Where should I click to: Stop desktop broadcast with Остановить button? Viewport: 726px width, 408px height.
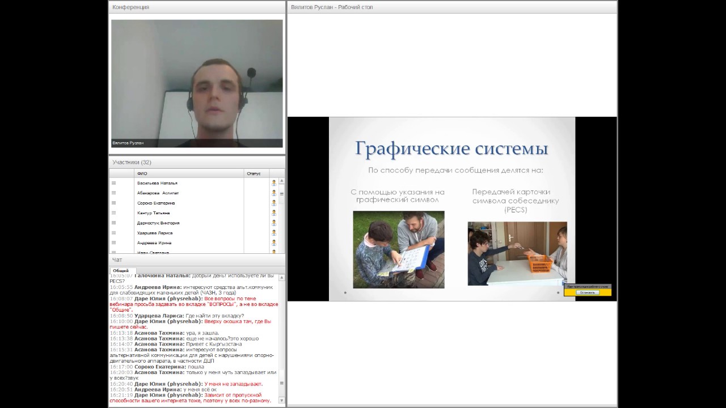[587, 292]
